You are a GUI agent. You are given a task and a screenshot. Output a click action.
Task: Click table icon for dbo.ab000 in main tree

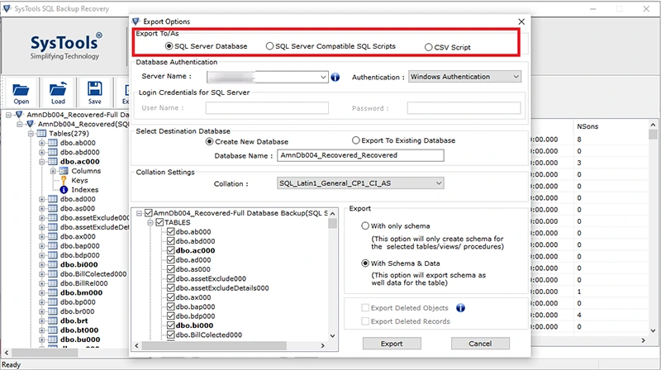(53, 142)
